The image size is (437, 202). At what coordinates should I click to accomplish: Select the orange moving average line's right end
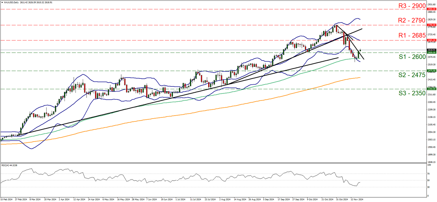tap(360, 78)
